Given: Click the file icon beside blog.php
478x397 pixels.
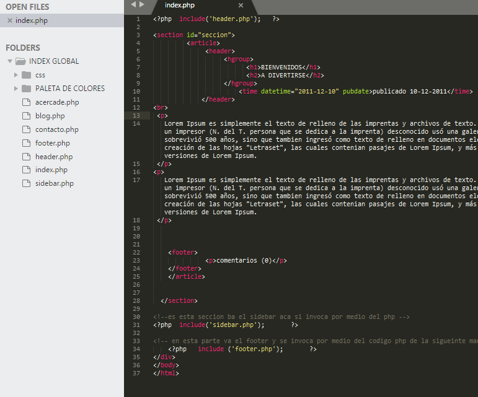Looking at the screenshot, I should coord(27,116).
